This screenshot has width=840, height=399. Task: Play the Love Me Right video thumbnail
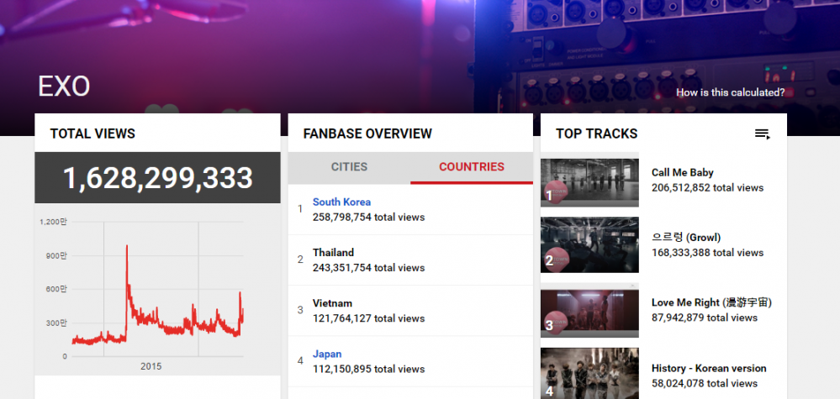point(589,312)
